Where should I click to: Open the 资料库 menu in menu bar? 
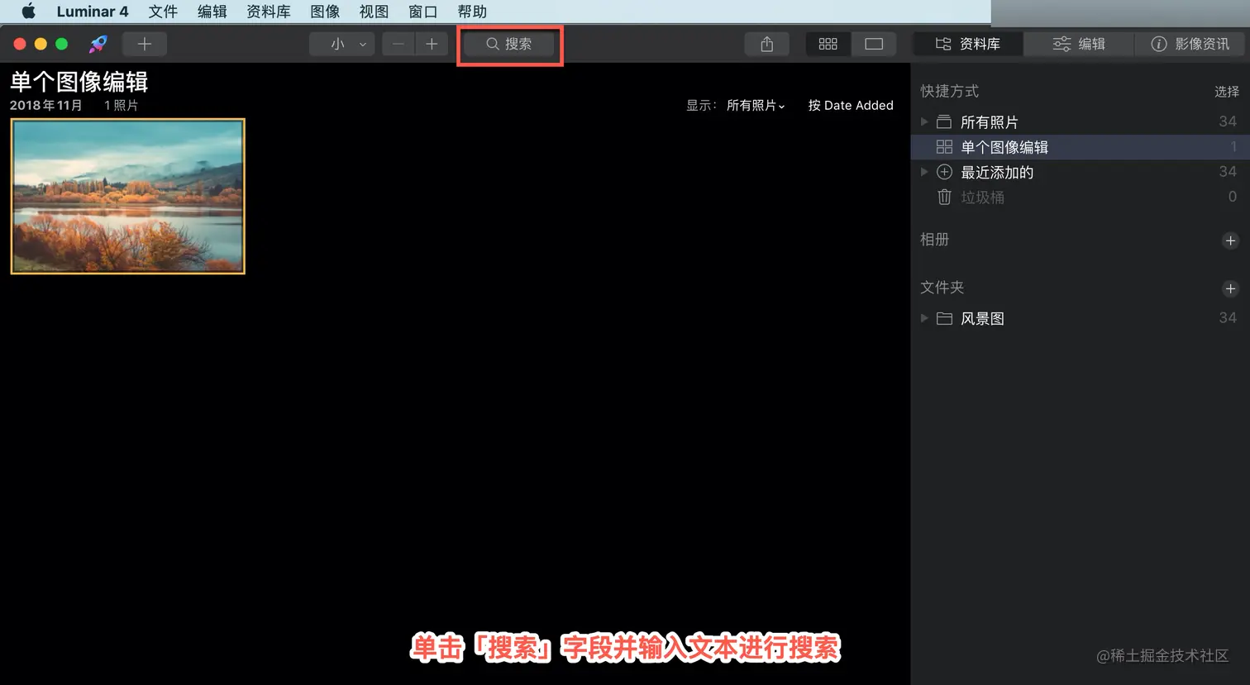(x=269, y=12)
